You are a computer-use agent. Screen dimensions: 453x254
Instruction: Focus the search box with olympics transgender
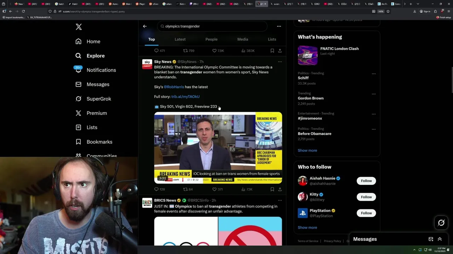(212, 26)
